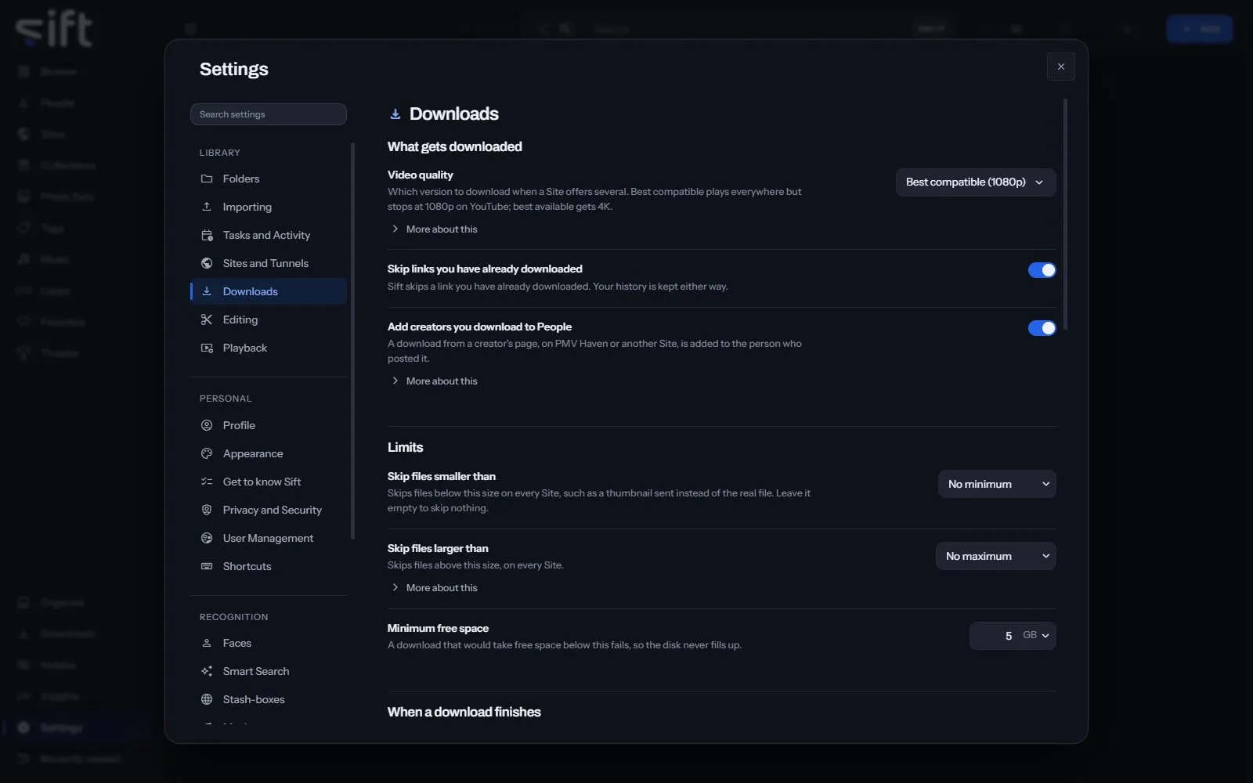Screen dimensions: 1253x783
Task: Click the Shortcuts keyboard icon
Action: tap(207, 566)
